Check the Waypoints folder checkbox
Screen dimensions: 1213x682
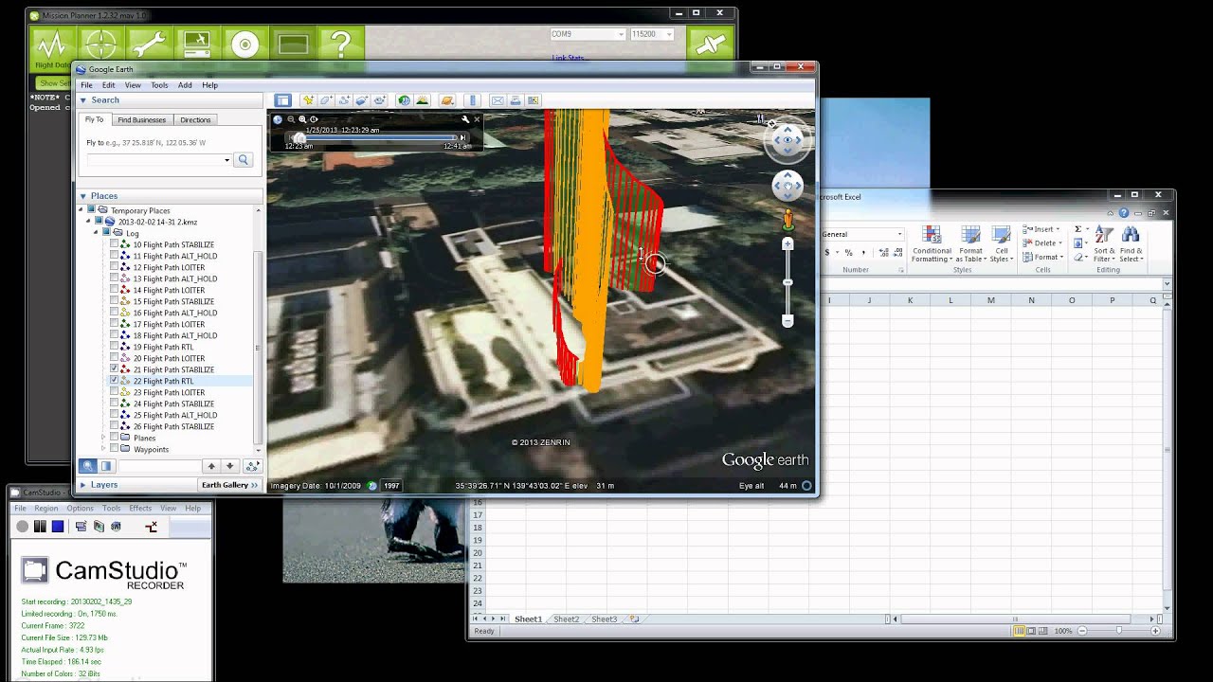click(x=115, y=449)
